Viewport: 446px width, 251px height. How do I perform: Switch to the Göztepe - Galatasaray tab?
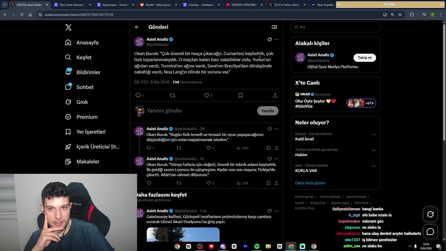click(x=201, y=5)
